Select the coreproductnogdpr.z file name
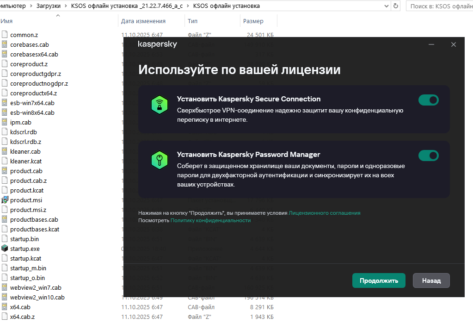 click(39, 84)
